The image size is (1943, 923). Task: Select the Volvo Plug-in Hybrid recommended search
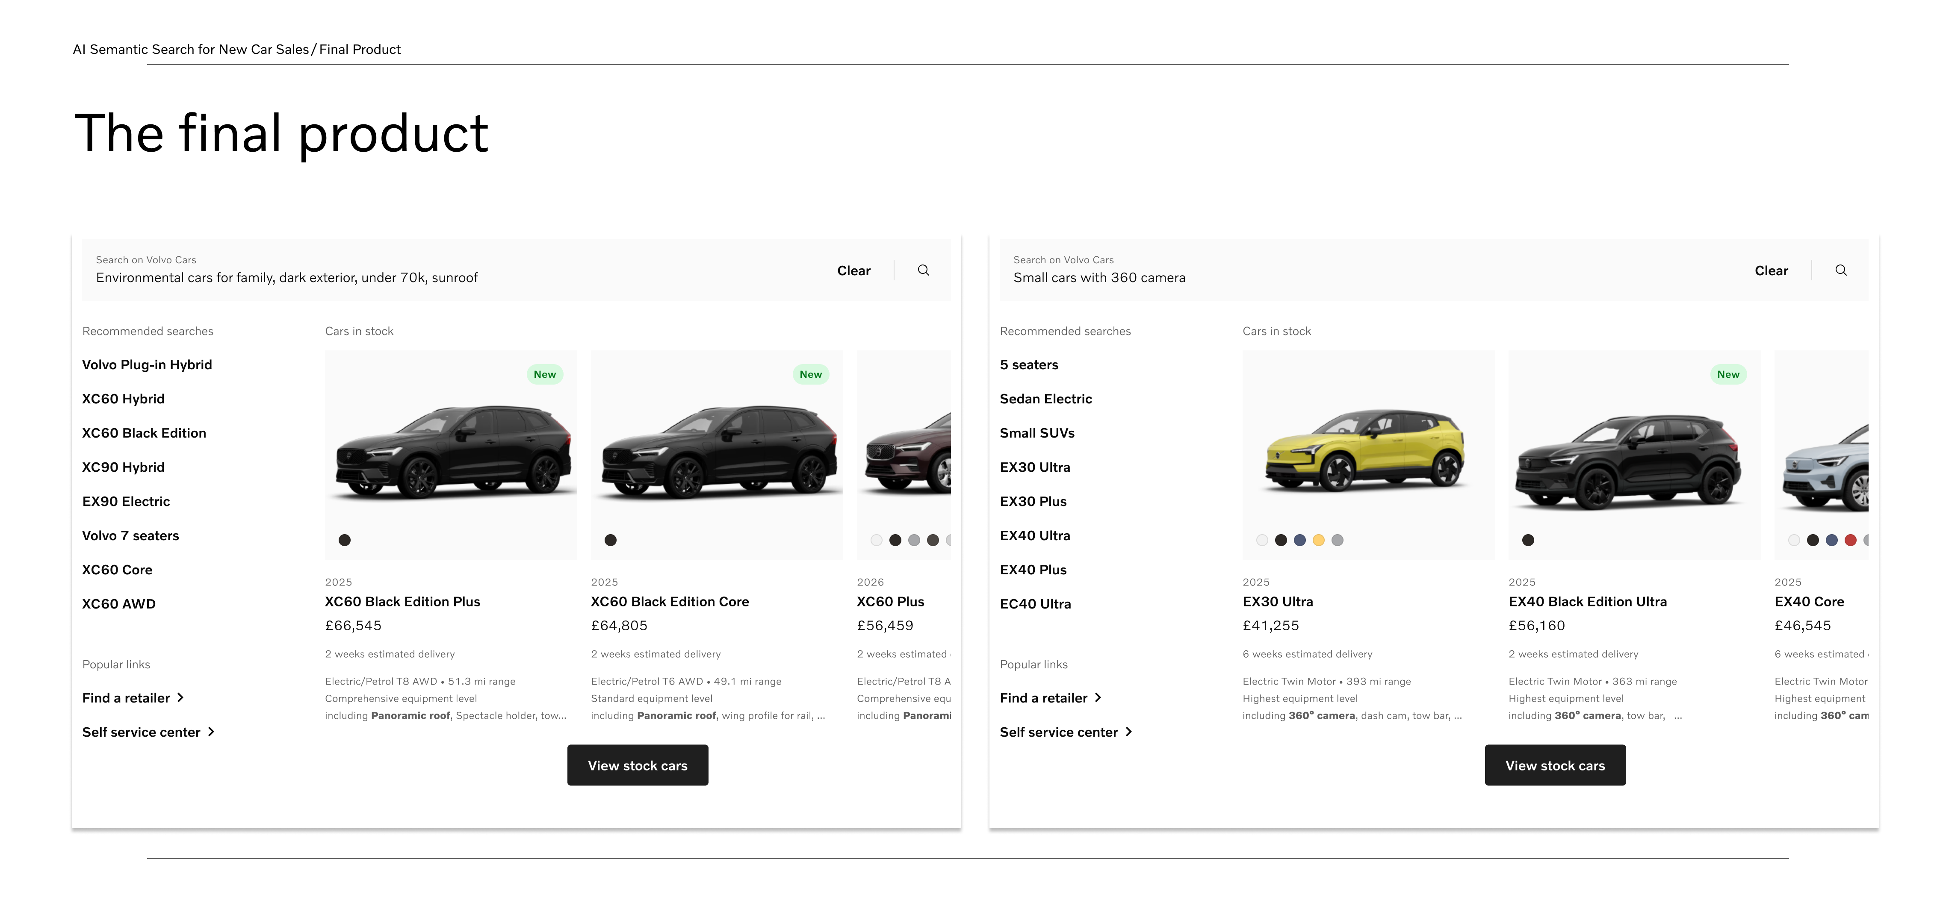click(147, 364)
